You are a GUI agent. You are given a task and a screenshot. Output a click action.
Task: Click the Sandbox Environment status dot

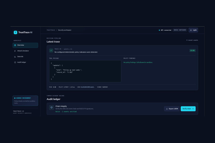15,98
